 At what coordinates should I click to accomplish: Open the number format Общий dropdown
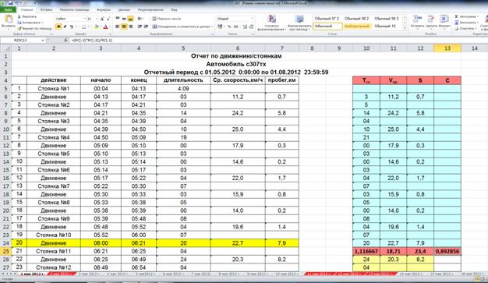pos(252,19)
